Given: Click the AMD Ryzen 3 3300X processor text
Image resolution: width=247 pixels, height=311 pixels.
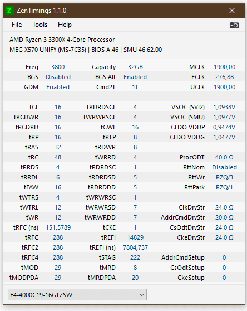Looking at the screenshot, I should pos(62,40).
